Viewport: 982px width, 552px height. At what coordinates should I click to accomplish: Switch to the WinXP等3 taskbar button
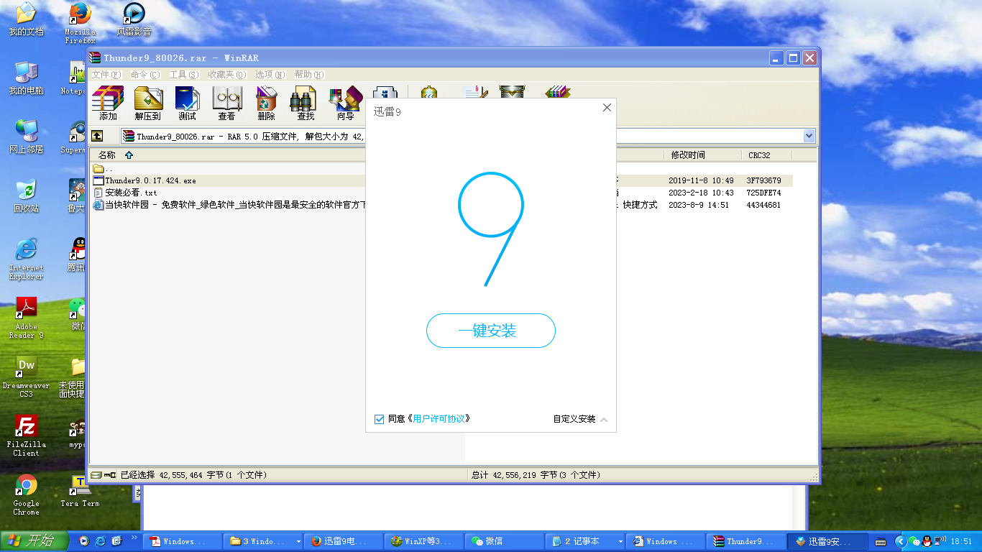pyautogui.click(x=425, y=541)
